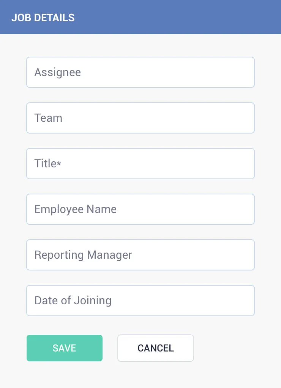The width and height of the screenshot is (281, 388).
Task: Click into the Employee Name field
Action: (x=140, y=209)
